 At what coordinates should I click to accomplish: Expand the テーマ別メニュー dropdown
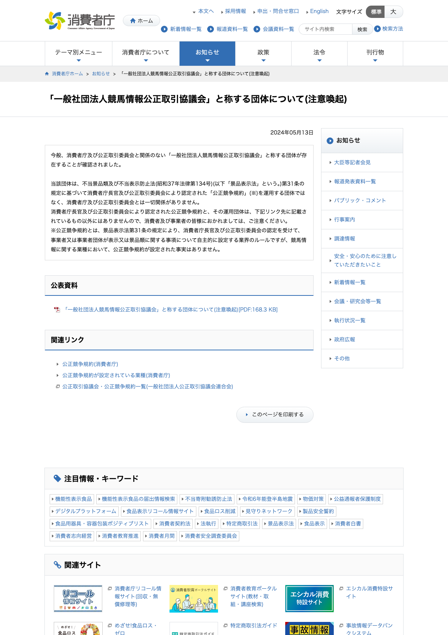pyautogui.click(x=78, y=54)
